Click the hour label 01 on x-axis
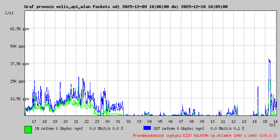The height and width of the screenshot is (140, 280). pyautogui.click(x=118, y=121)
